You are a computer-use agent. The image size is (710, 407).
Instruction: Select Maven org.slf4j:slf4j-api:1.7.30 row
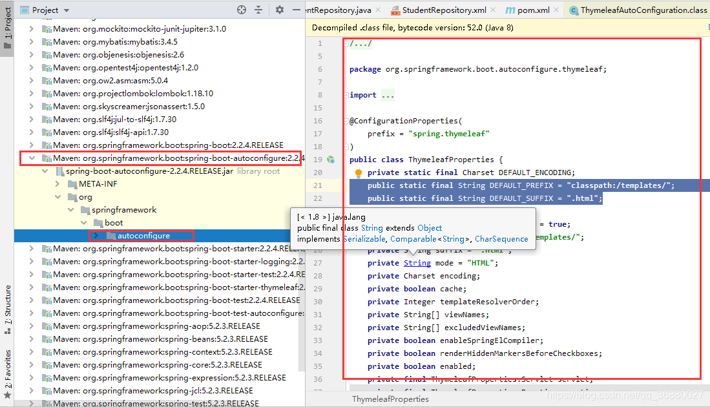[160, 132]
